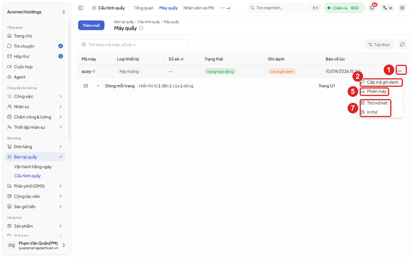Open row actions menu for quay-1
412x257 pixels.
pyautogui.click(x=399, y=71)
